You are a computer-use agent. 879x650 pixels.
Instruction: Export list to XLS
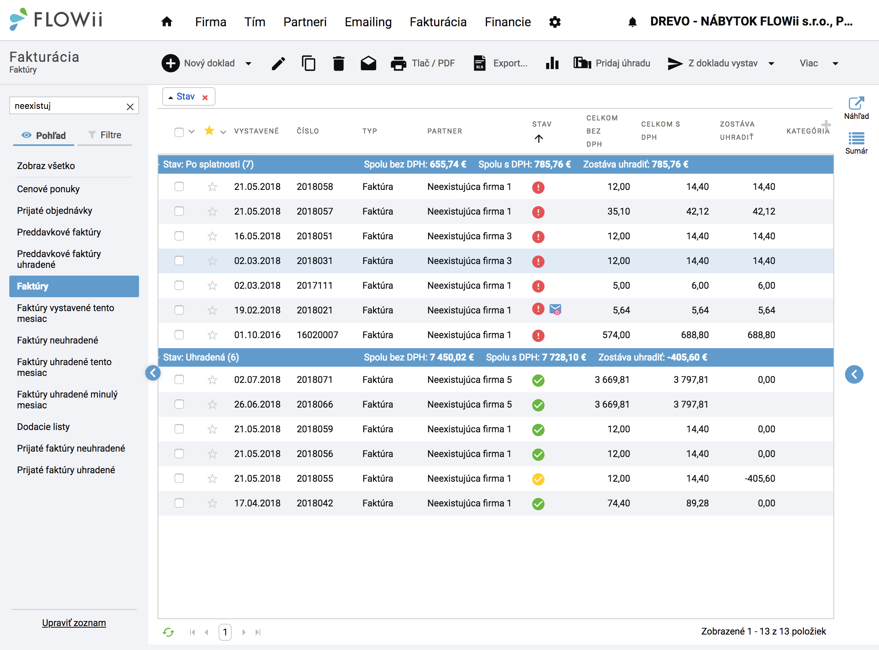click(500, 63)
